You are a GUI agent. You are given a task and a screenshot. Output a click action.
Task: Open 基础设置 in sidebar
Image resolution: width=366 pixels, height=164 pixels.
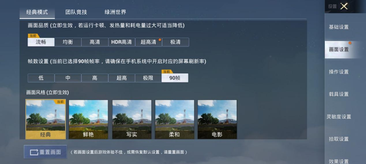339,27
